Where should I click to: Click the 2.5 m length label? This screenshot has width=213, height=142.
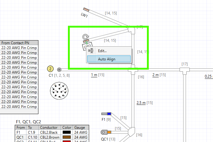141,103
